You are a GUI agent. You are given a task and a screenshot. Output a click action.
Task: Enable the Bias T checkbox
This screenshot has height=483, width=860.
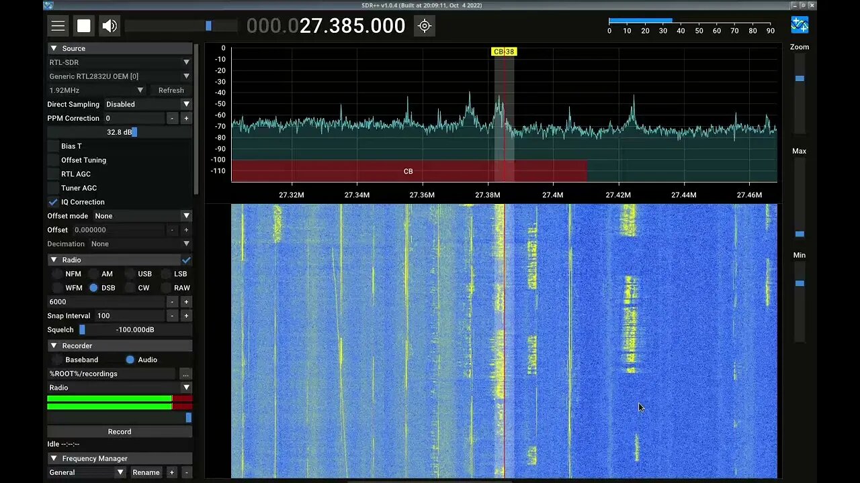coord(53,146)
